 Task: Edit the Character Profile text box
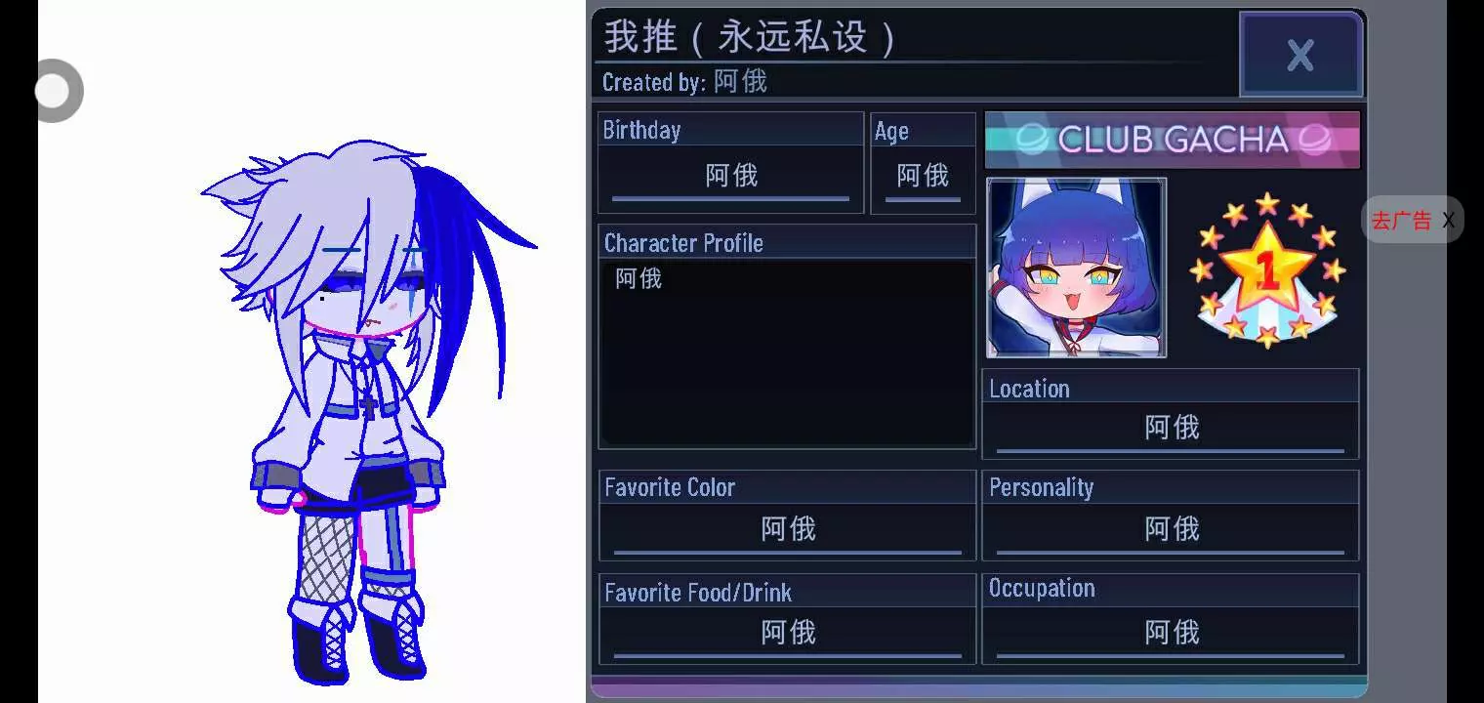pos(787,352)
